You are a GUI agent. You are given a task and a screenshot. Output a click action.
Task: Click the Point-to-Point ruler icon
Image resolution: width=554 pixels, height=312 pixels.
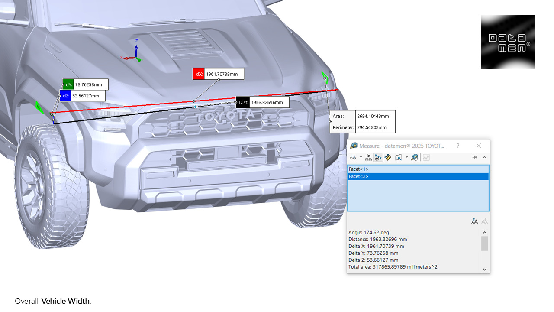pos(388,157)
